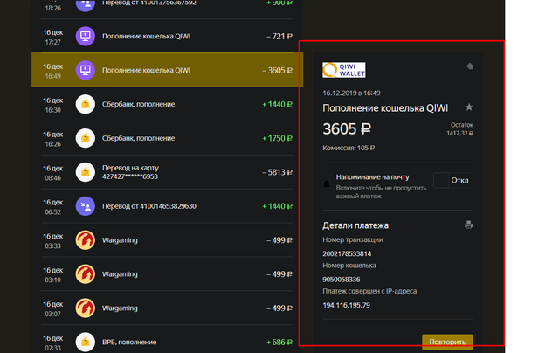The image size is (559, 353).
Task: Open Перевод на карту 427427******6953
Action: (167, 172)
